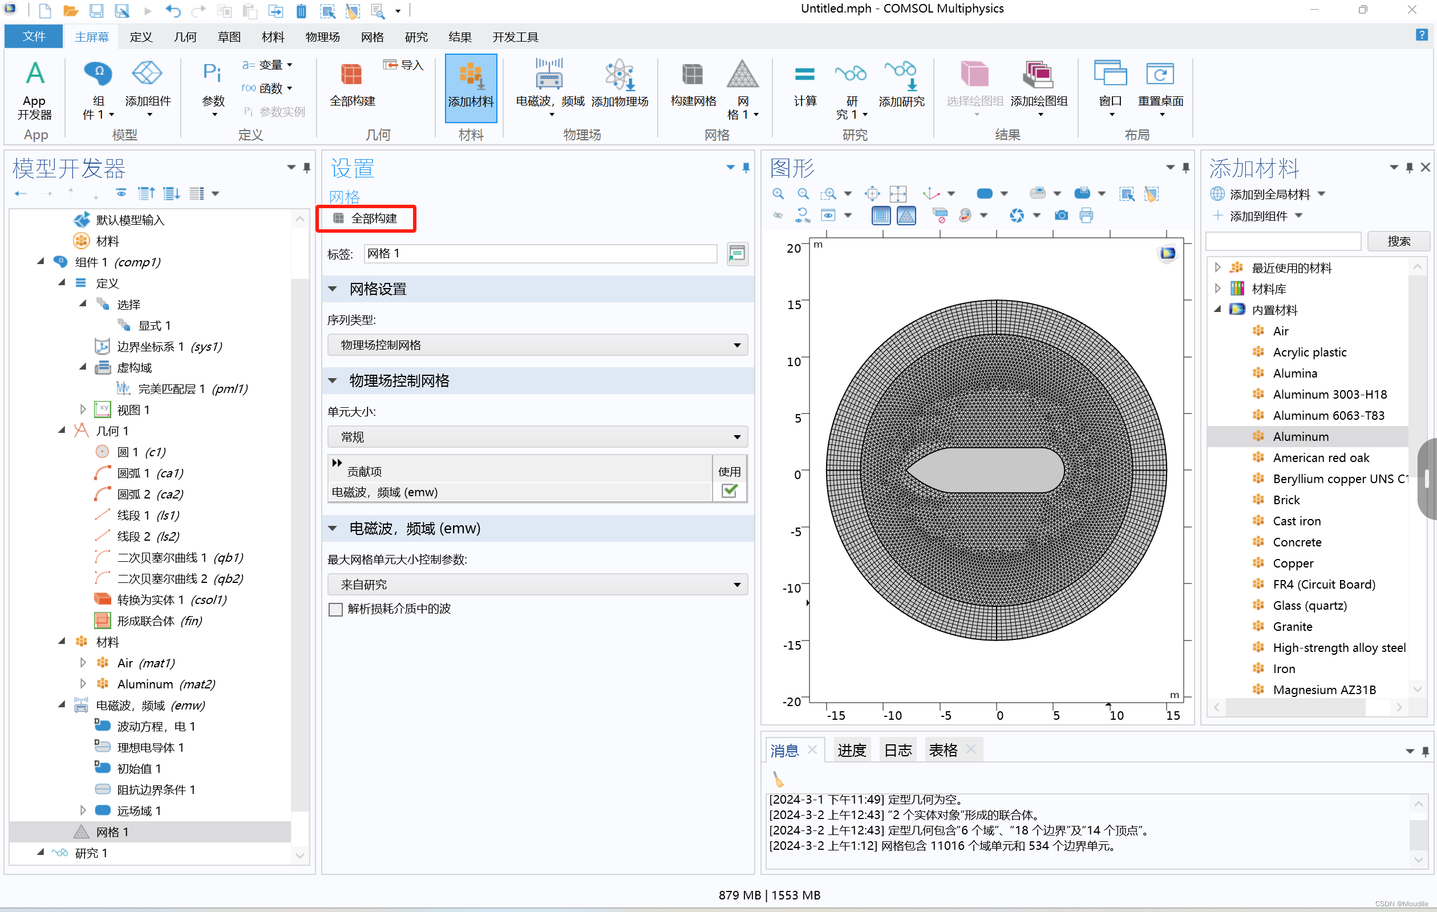Open the 进度 tab near the messages panel

coord(852,750)
